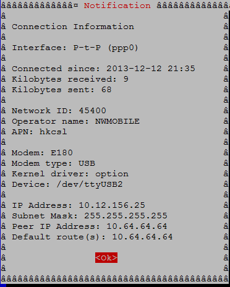Click the IP Address 10.12.156.25 line
This screenshot has width=230, height=287.
(x=79, y=205)
